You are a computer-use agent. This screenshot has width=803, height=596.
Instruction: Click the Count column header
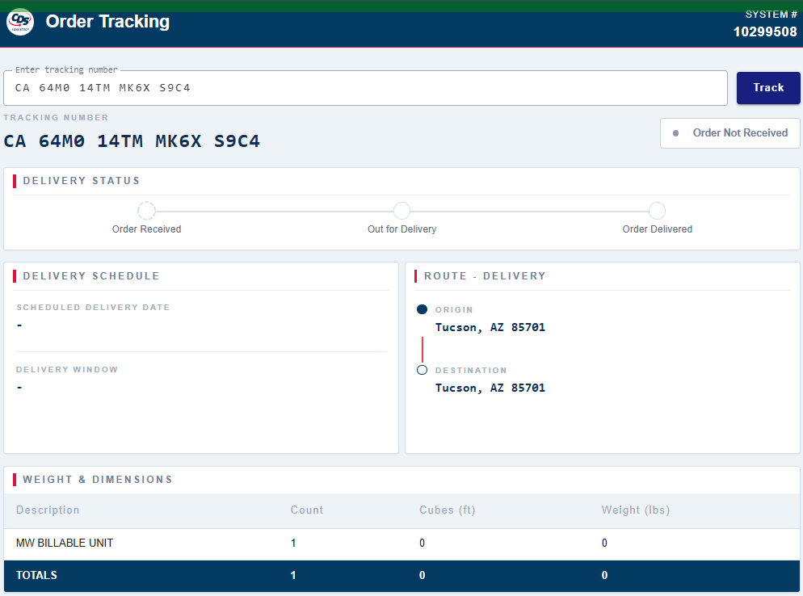coord(307,510)
